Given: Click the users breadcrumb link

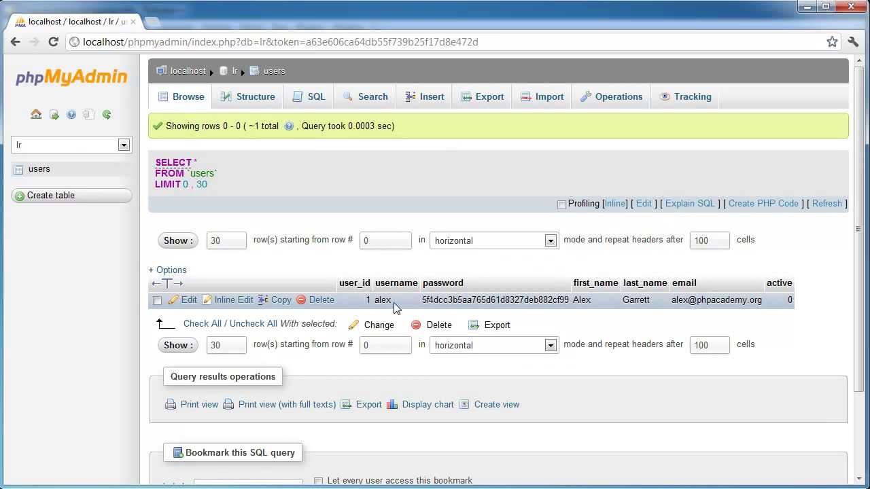Looking at the screenshot, I should (274, 71).
